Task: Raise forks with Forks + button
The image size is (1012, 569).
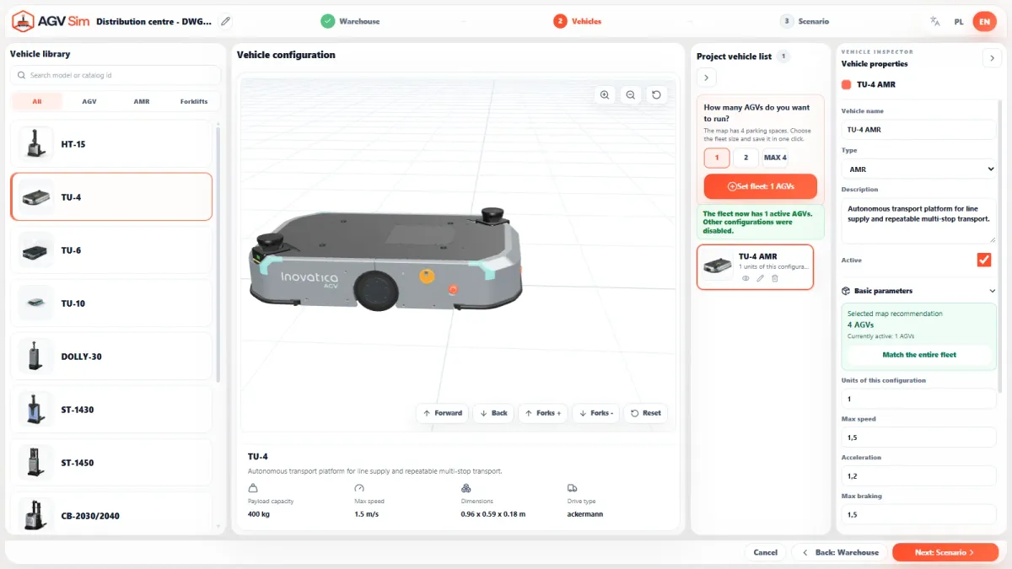Action: coord(543,413)
